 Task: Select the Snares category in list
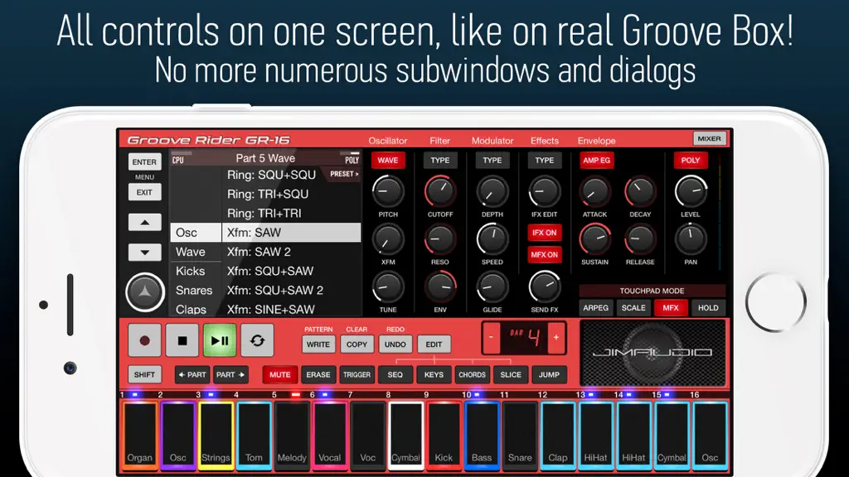pyautogui.click(x=196, y=291)
